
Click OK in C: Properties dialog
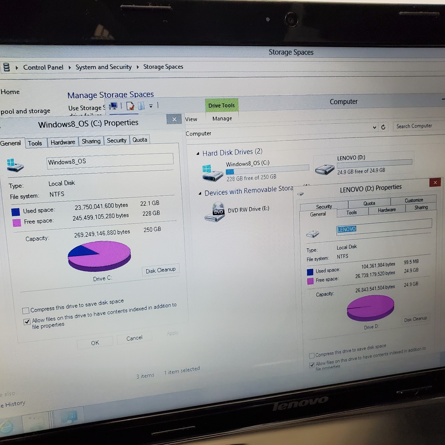(x=95, y=343)
